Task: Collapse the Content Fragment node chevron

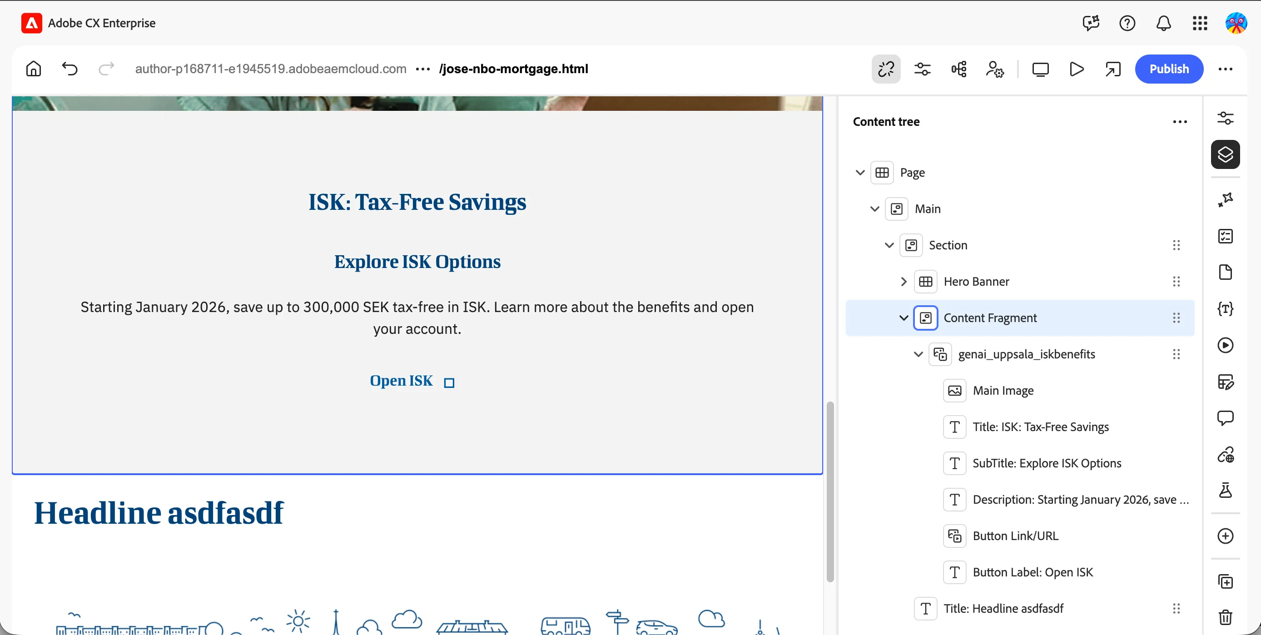Action: (904, 318)
